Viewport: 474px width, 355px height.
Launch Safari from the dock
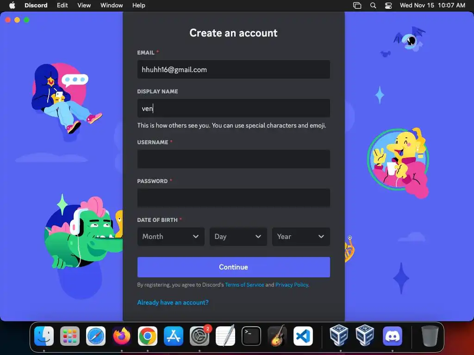(96, 336)
